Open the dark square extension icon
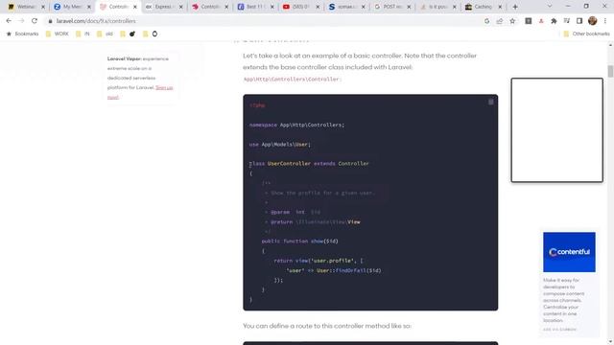The image size is (614, 345). [x=529, y=21]
